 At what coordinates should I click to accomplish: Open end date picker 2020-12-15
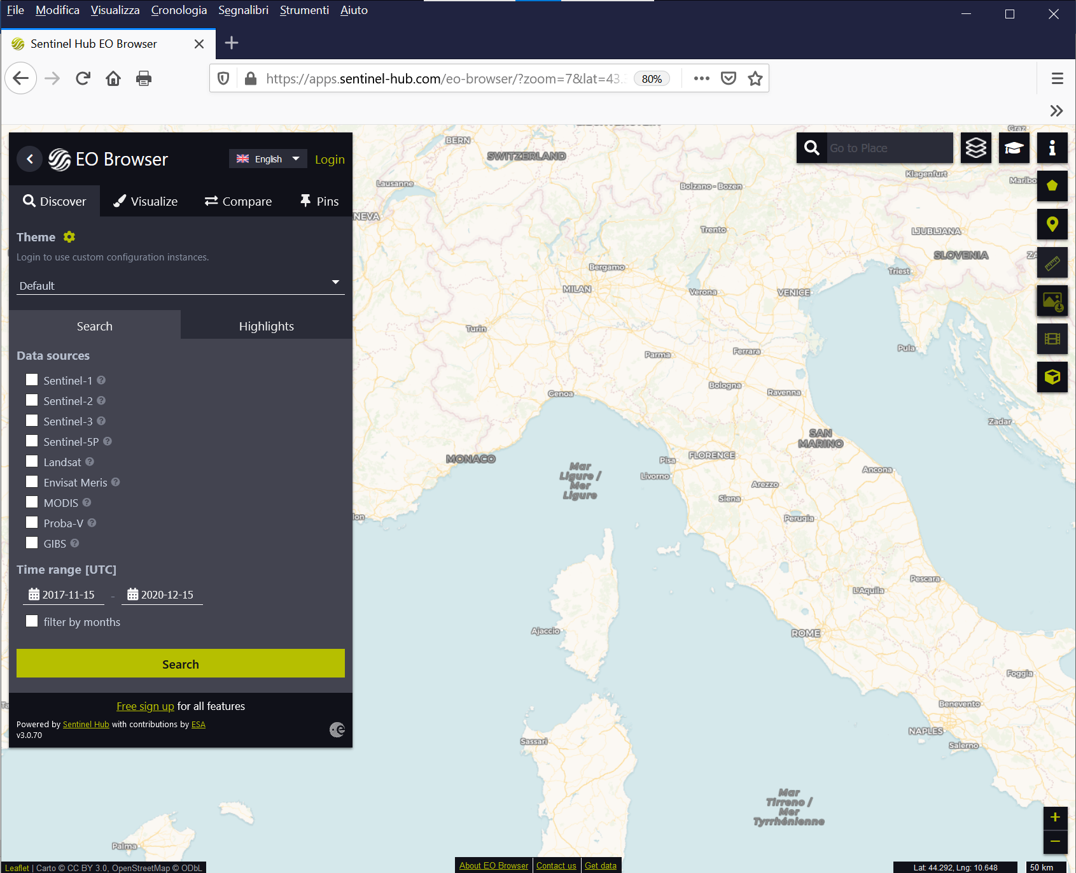point(162,595)
